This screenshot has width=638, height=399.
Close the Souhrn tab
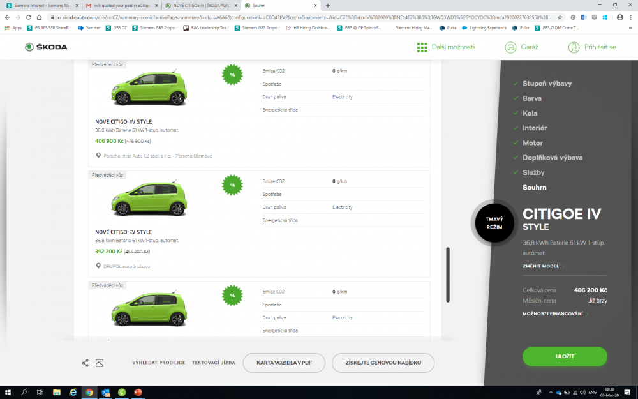coord(315,6)
